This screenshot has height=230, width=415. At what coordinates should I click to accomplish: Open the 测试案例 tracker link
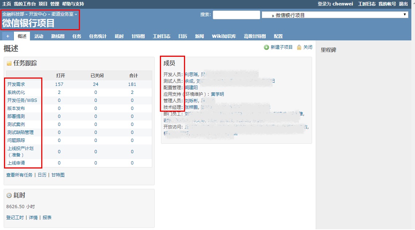pos(16,124)
